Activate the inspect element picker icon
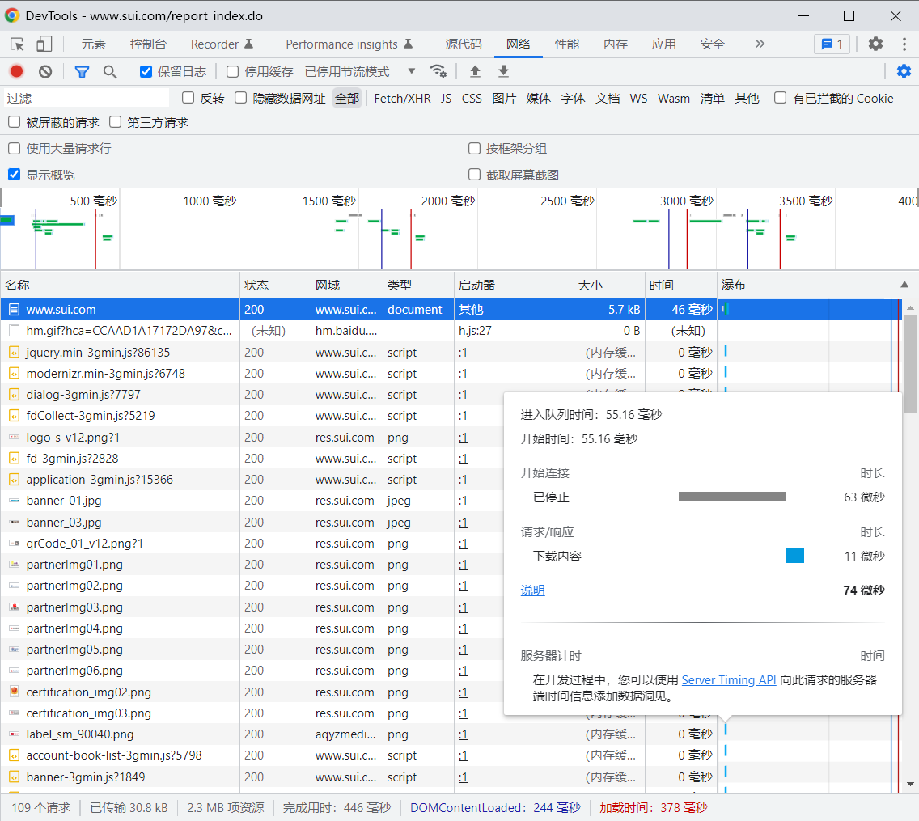 click(17, 44)
